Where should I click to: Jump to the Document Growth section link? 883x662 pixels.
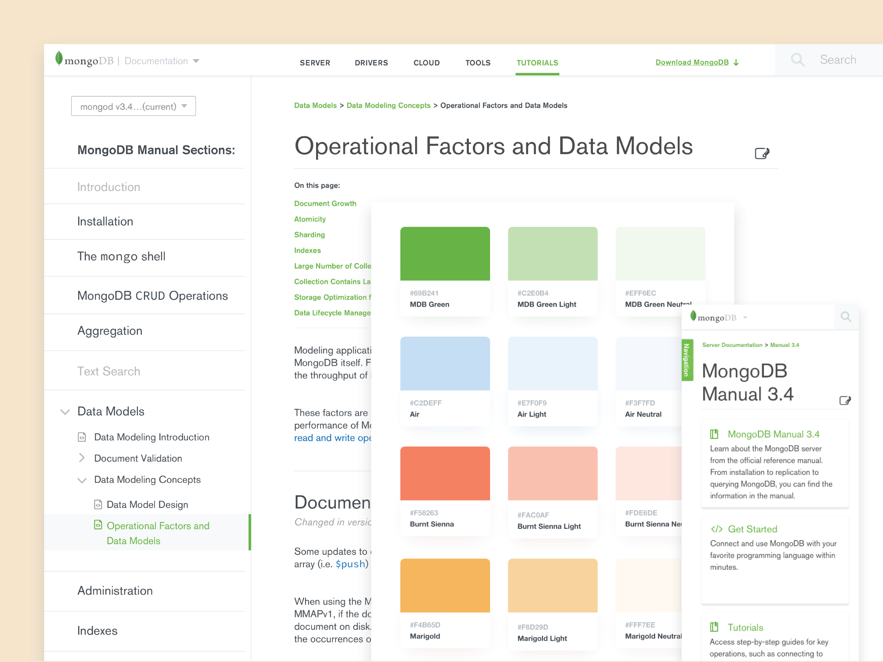click(x=325, y=203)
